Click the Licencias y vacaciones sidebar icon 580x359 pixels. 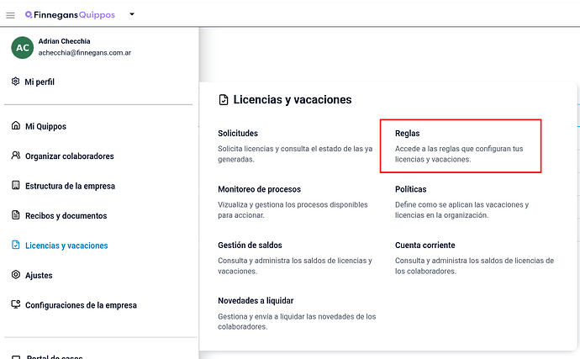[15, 245]
